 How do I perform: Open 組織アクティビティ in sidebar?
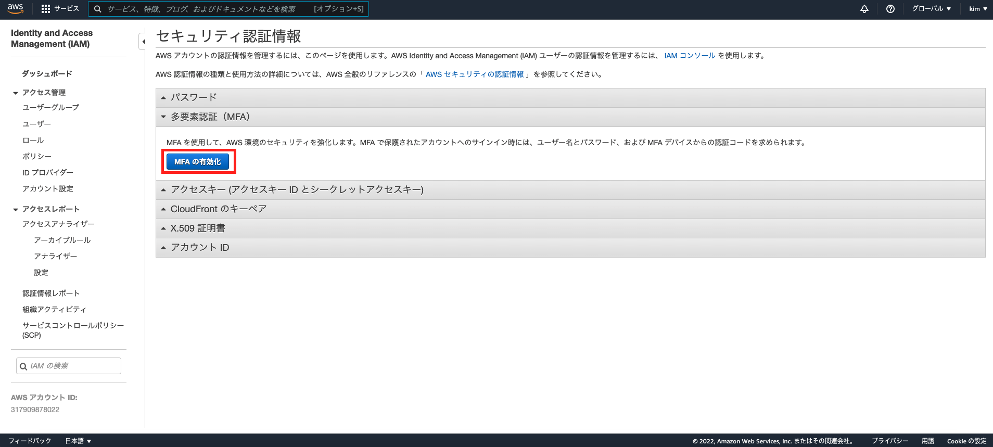click(x=54, y=309)
